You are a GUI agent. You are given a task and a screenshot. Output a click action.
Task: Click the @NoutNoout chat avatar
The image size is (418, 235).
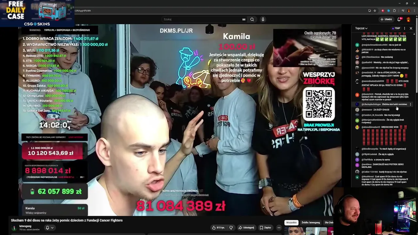point(357,177)
